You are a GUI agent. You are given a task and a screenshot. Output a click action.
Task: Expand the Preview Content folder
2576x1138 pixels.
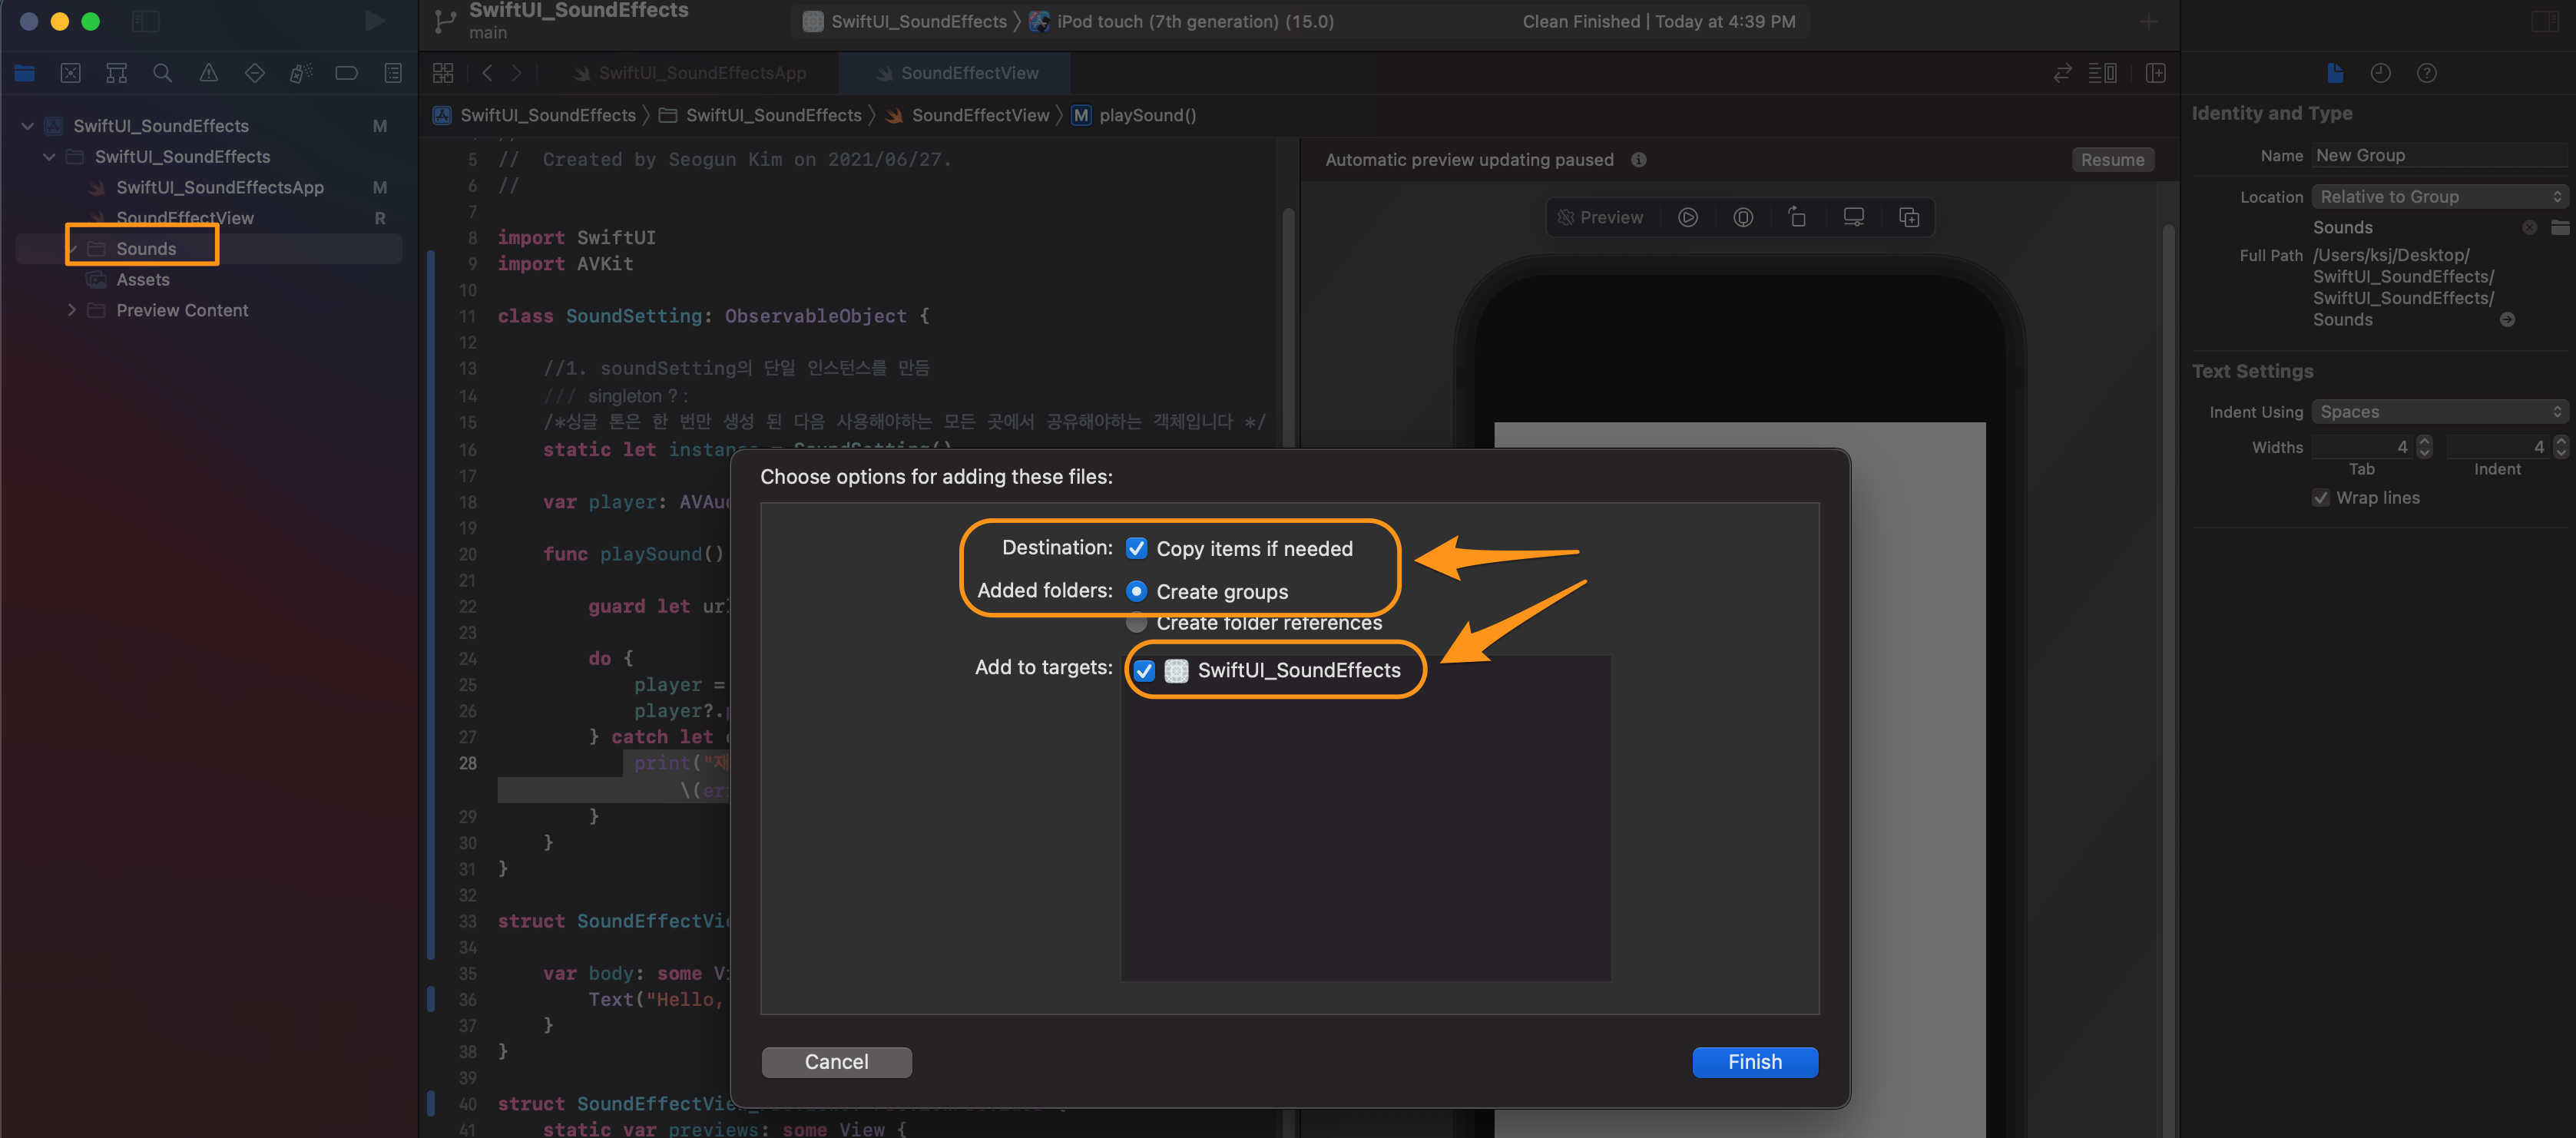[x=71, y=310]
